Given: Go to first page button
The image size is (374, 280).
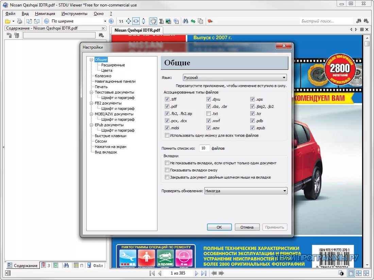Looking at the screenshot, I should click(152, 273).
